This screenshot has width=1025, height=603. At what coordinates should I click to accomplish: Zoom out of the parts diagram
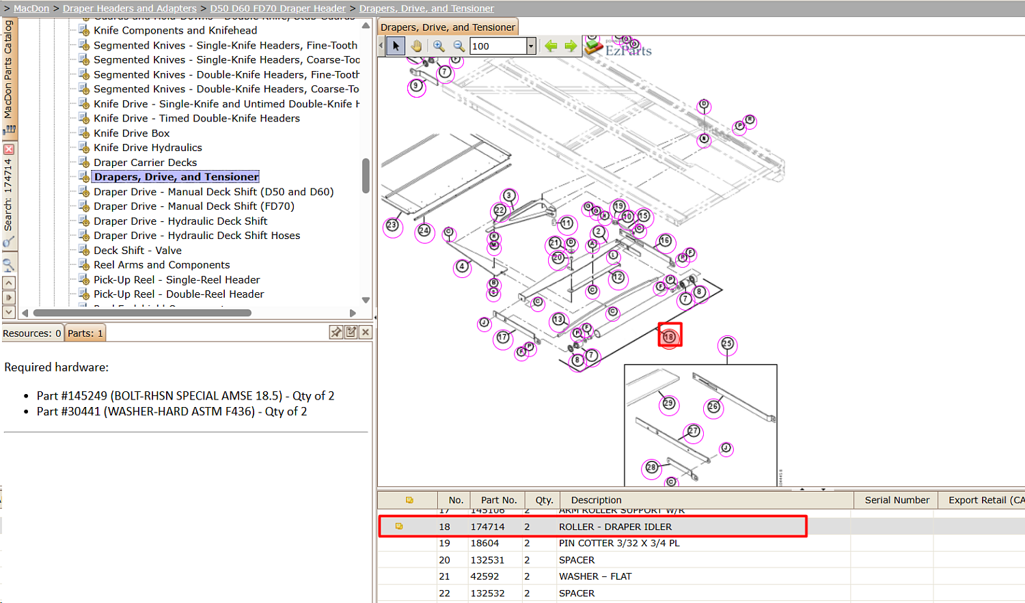pos(459,46)
